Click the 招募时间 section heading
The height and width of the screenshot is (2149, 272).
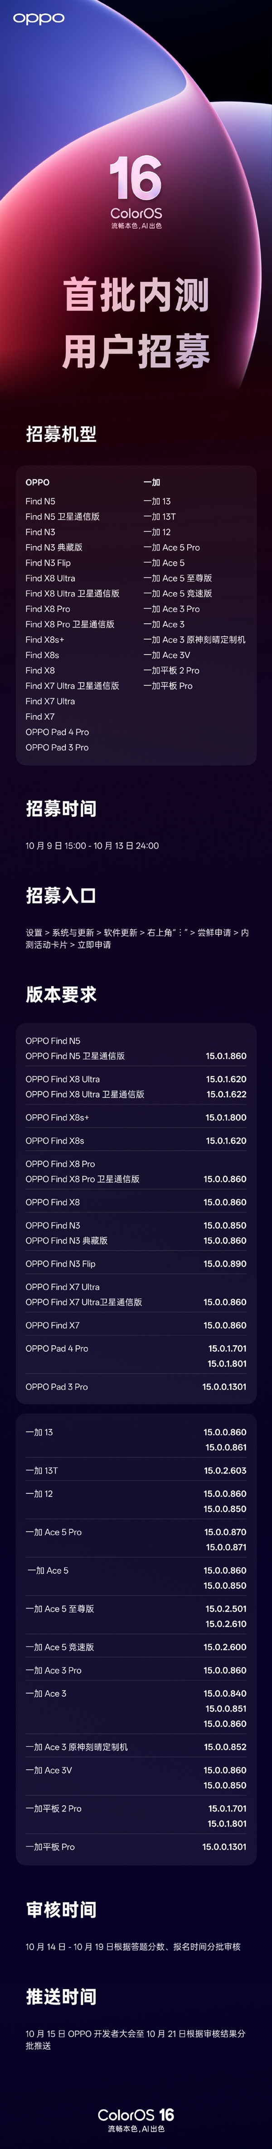tap(61, 808)
